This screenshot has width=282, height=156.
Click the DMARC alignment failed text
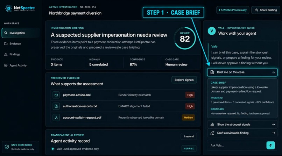pos(134,106)
